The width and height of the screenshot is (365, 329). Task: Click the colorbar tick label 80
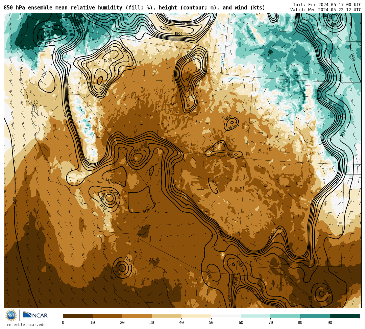(x=300, y=323)
